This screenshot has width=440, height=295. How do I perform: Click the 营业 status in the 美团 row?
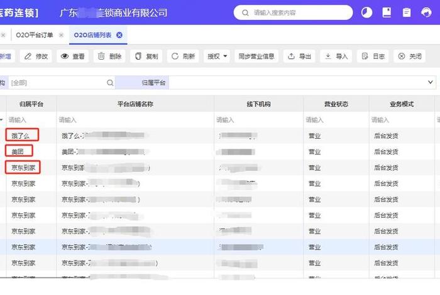point(314,152)
